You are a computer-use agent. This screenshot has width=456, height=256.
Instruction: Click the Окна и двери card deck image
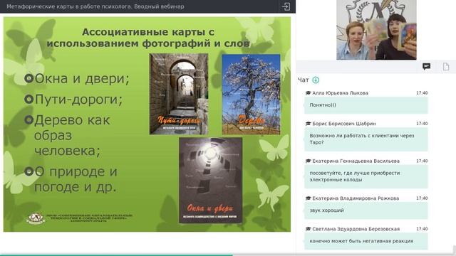click(x=211, y=180)
